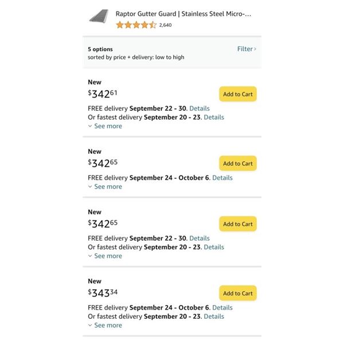The image size is (344, 344).
Task: Open delivery Details for first $342.65 offer
Action: tap(222, 178)
